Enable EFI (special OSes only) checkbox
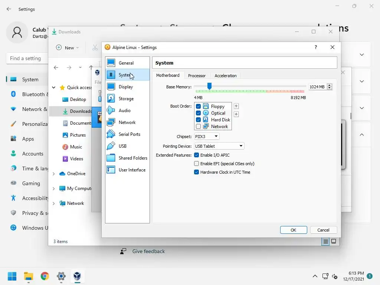The image size is (380, 285). point(197,164)
